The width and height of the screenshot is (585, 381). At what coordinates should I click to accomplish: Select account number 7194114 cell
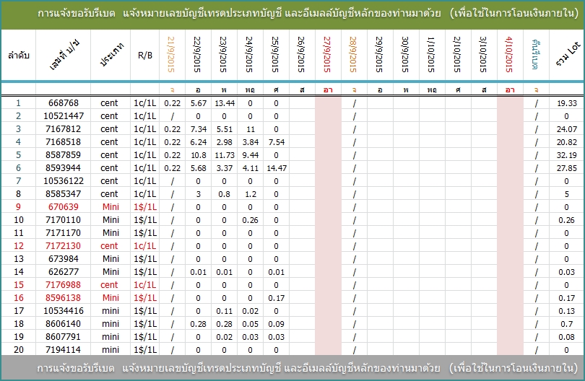click(x=63, y=350)
